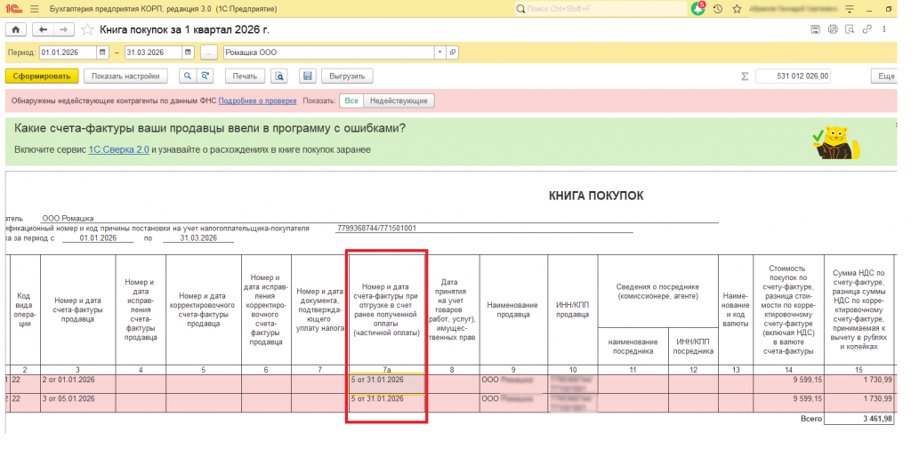Click the print preview icon beside Печать

tap(279, 76)
